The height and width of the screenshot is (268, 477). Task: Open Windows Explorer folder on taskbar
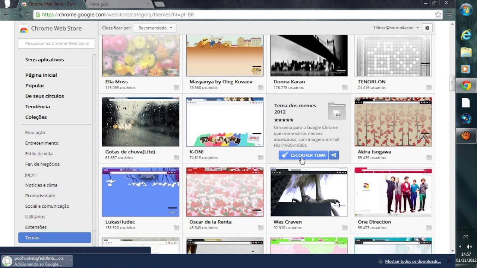[466, 52]
